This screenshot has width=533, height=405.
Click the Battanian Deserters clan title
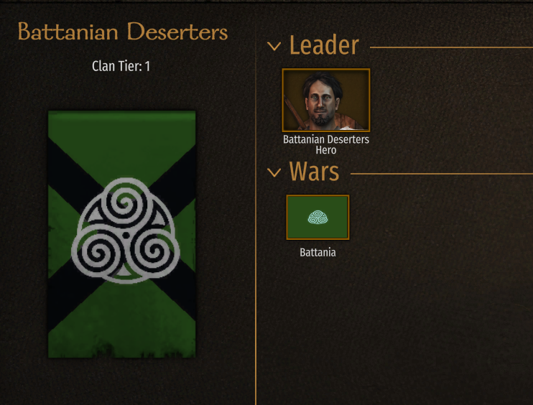pos(123,32)
